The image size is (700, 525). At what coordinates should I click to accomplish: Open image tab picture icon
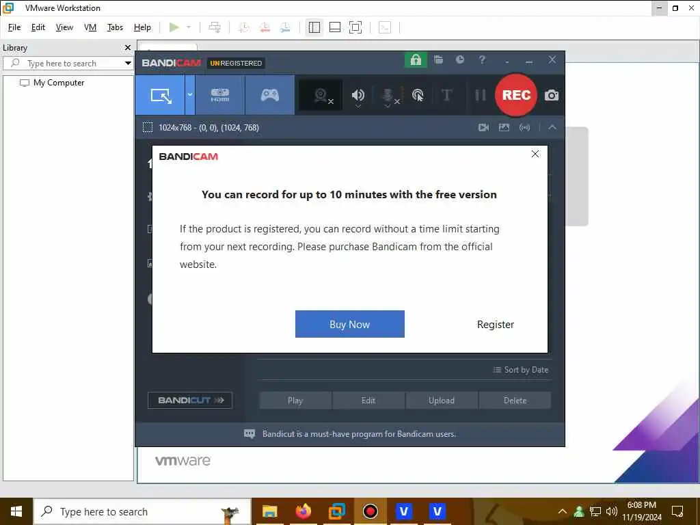pos(504,128)
